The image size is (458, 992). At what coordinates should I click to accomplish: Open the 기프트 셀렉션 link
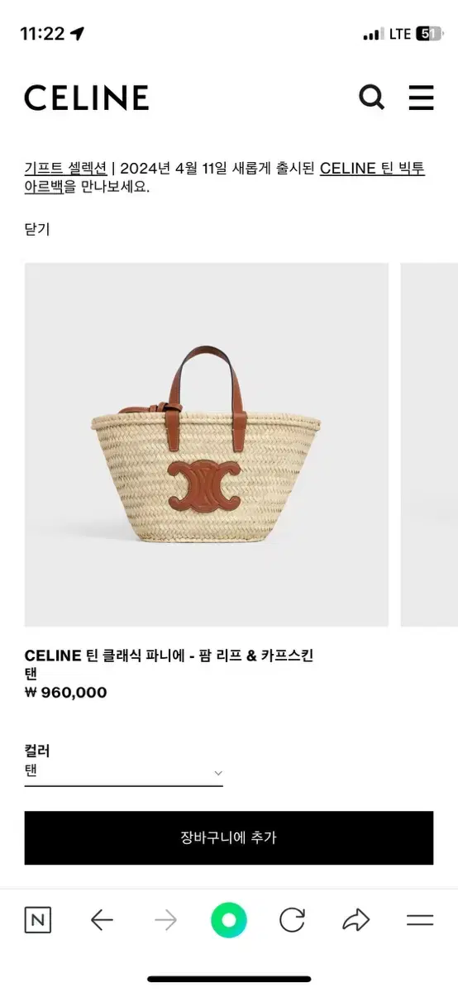pyautogui.click(x=66, y=169)
